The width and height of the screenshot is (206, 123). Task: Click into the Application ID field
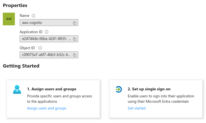(x=49, y=39)
